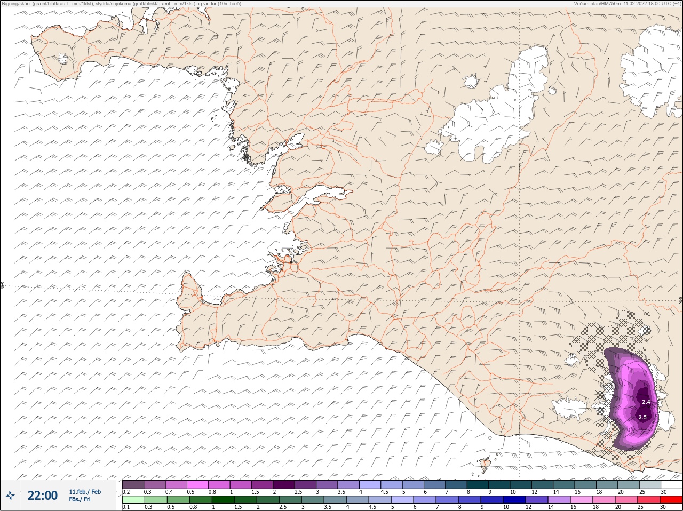Click top-row legend swatch between 0.2 and 0.3

pyautogui.click(x=133, y=484)
